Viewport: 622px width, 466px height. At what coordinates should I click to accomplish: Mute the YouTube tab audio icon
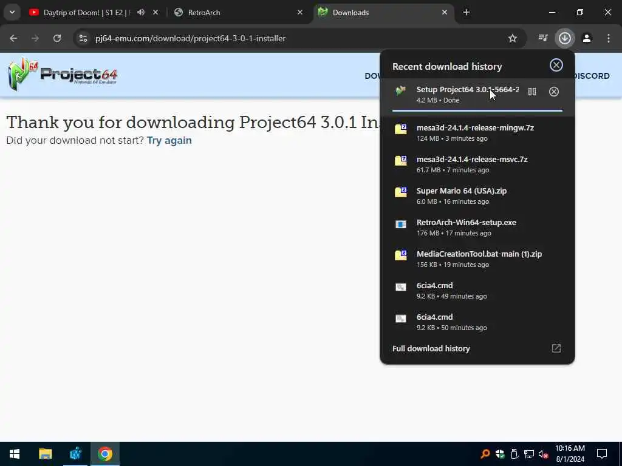[141, 12]
